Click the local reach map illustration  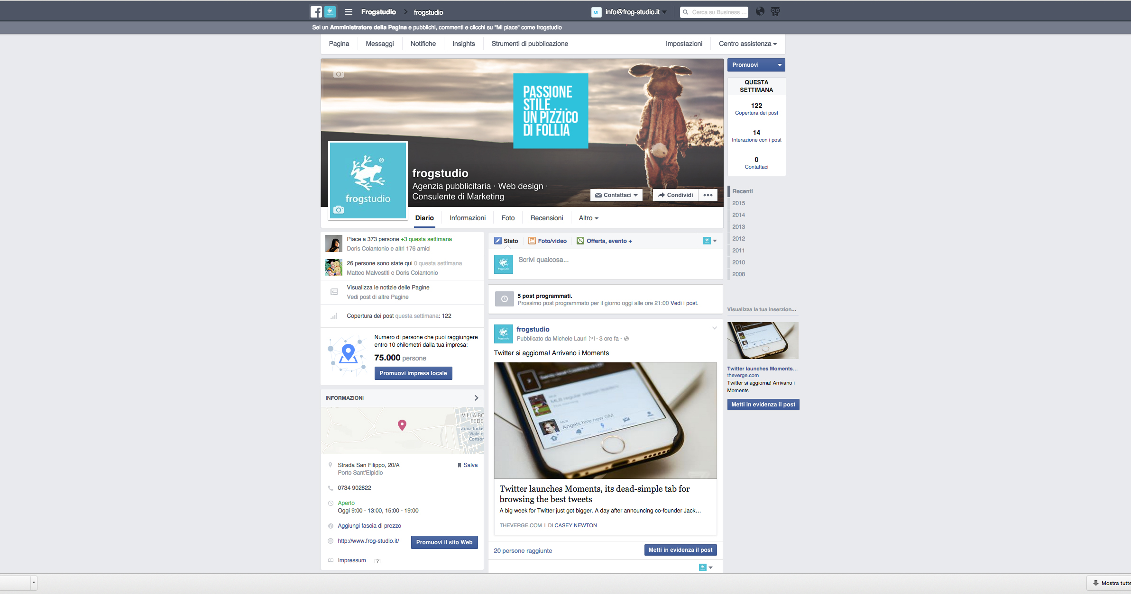tap(347, 356)
